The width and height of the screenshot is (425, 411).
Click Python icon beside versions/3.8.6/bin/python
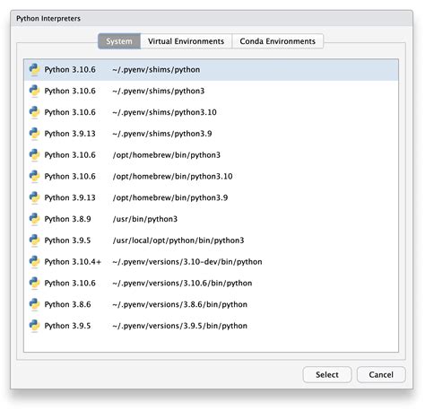[34, 304]
